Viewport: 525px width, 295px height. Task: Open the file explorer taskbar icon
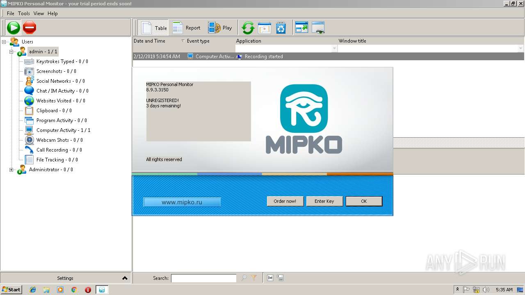pyautogui.click(x=46, y=290)
